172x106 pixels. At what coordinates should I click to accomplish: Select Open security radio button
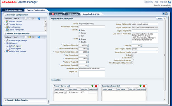click(x=79, y=30)
